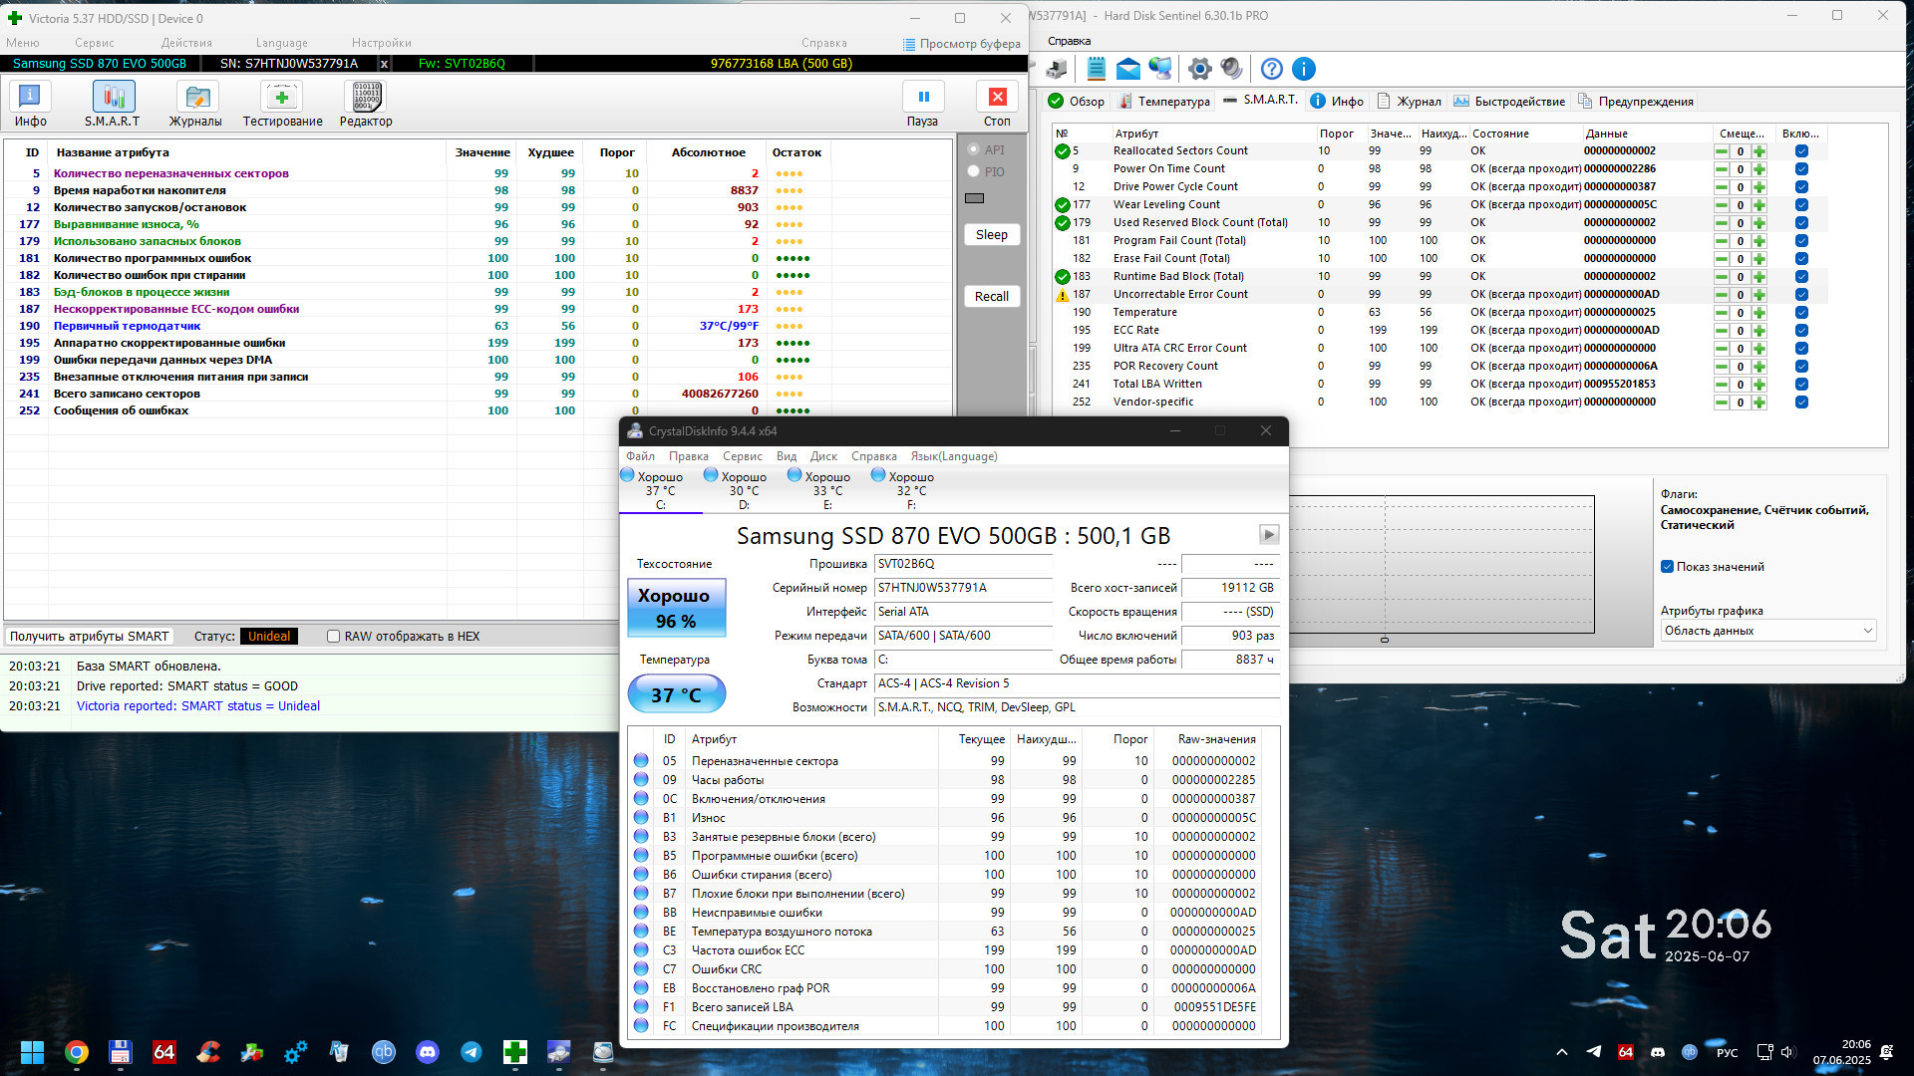Click the Victoria green cross taskbar icon
The width and height of the screenshot is (1914, 1076).
(515, 1052)
